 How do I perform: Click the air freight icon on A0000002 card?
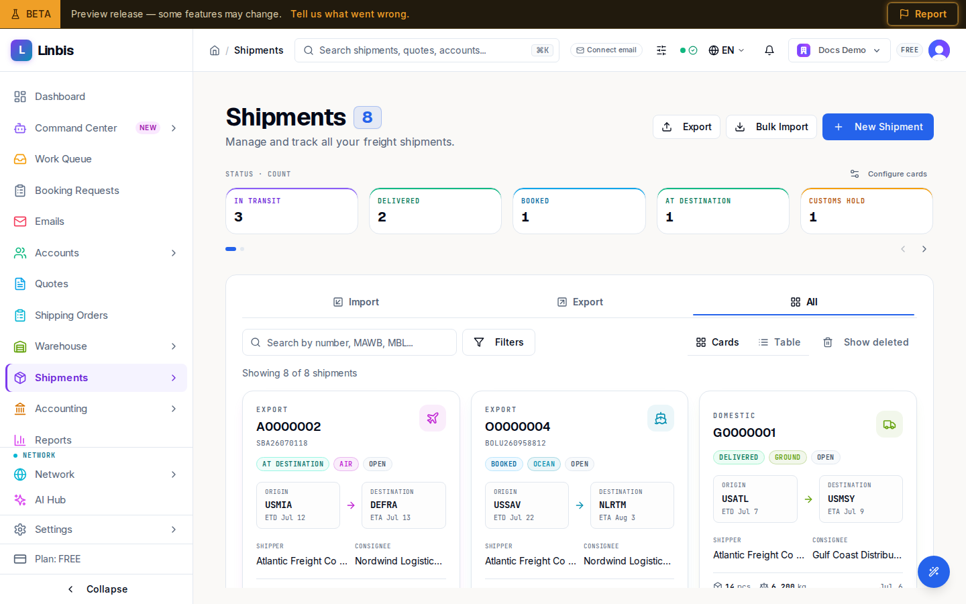[x=433, y=418]
